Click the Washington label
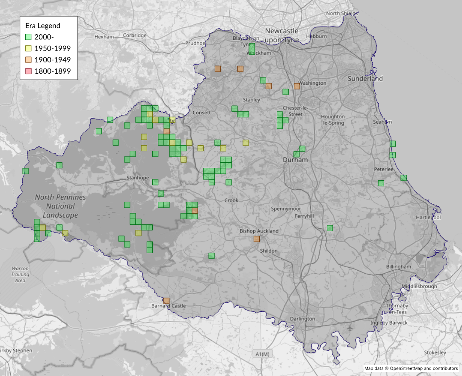 [x=312, y=83]
